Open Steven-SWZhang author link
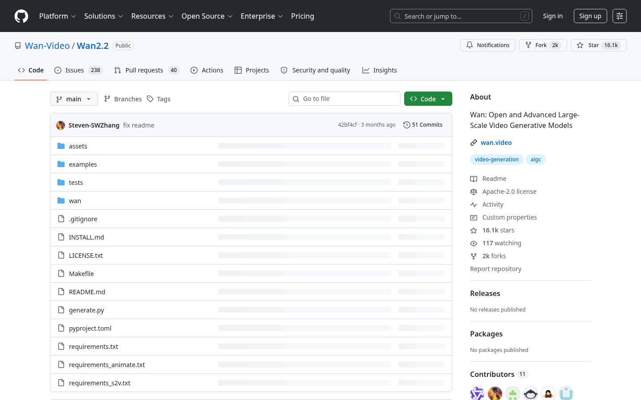This screenshot has height=400, width=641. point(94,125)
